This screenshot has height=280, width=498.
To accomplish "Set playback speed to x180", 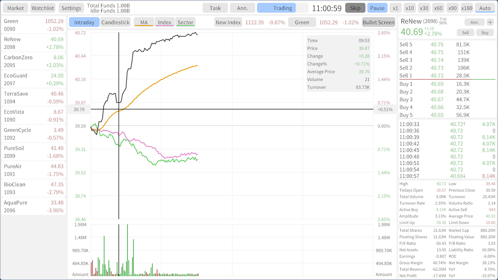I will click(x=467, y=8).
